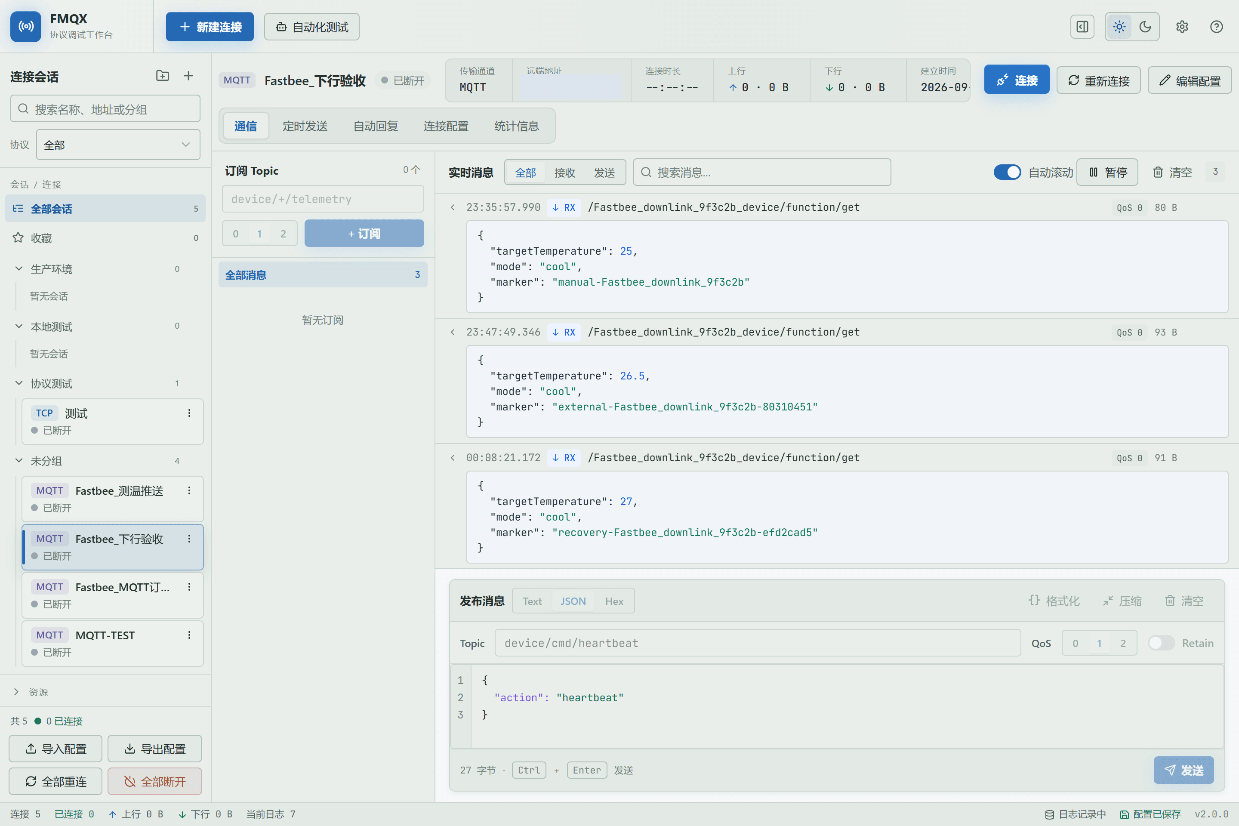Select subscribe QoS 0 option
1239x826 pixels.
[235, 233]
